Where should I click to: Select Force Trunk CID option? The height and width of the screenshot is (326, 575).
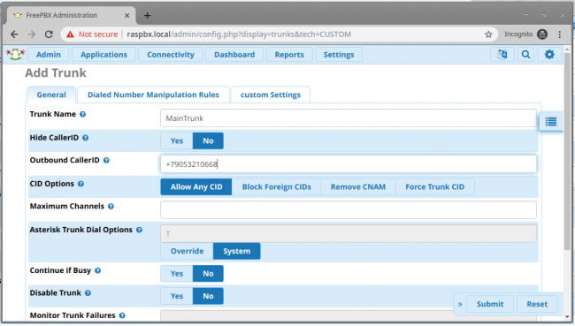pos(435,187)
